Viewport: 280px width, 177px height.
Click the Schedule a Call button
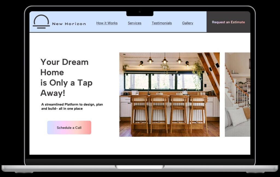click(69, 127)
